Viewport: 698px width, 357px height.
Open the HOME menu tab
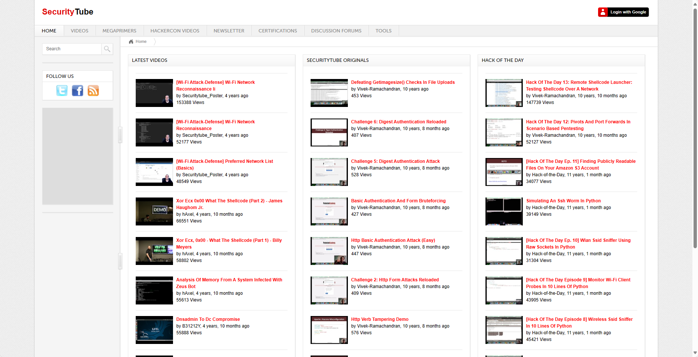(x=49, y=31)
